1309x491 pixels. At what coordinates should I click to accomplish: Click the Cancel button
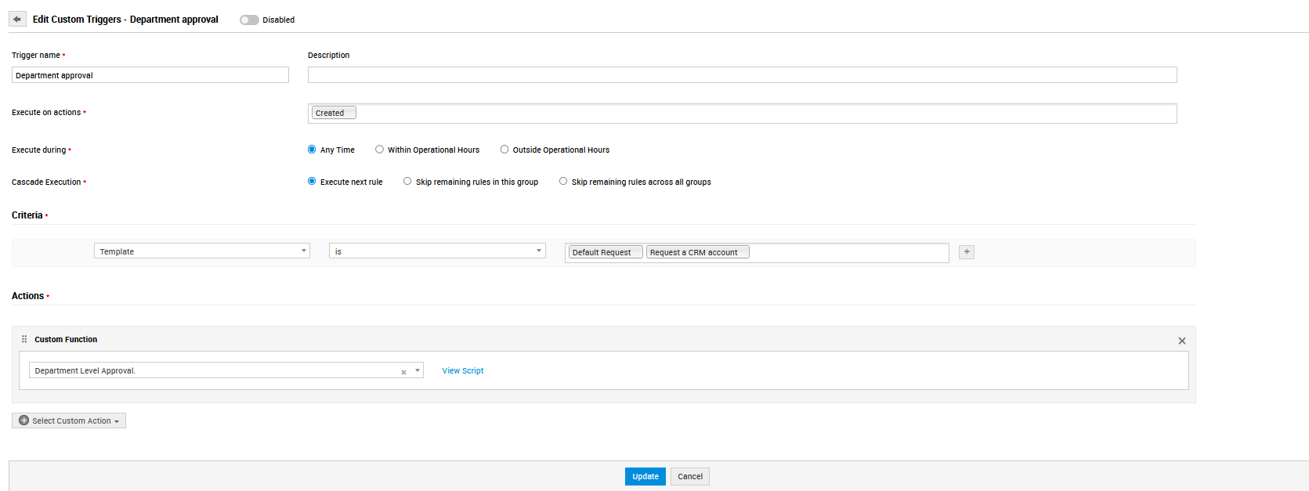click(x=689, y=476)
